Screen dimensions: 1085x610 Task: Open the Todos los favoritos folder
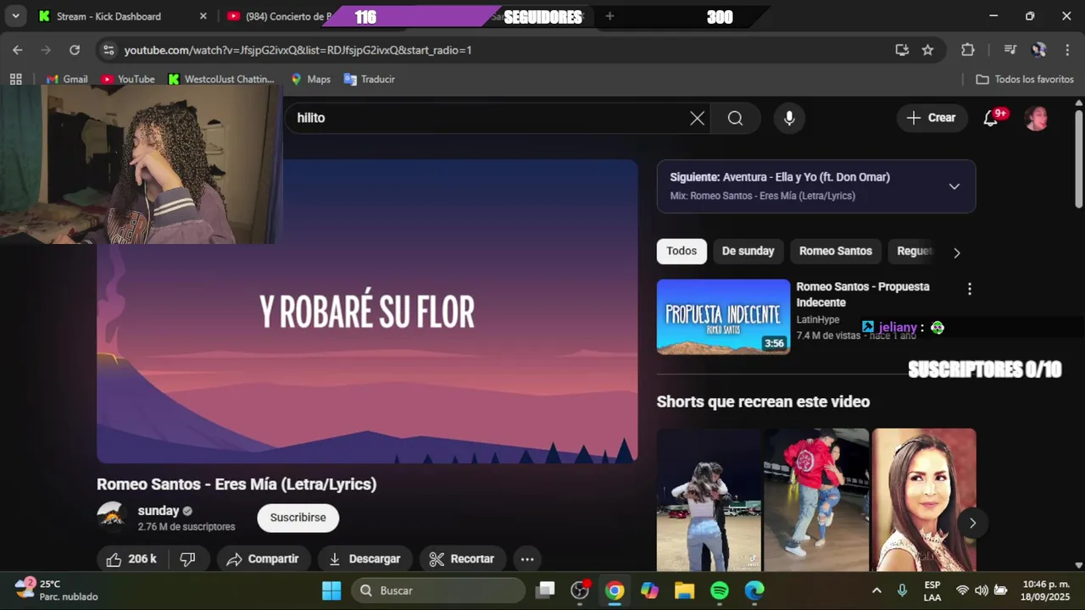tap(1025, 79)
